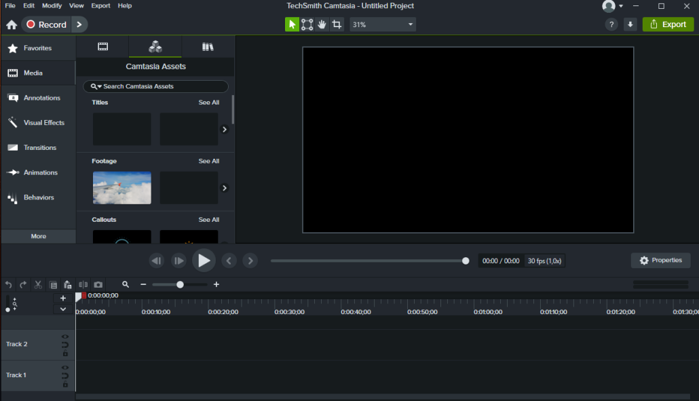Click the Undo arrow in the timeline toolbar
This screenshot has height=401, width=699.
(8, 285)
